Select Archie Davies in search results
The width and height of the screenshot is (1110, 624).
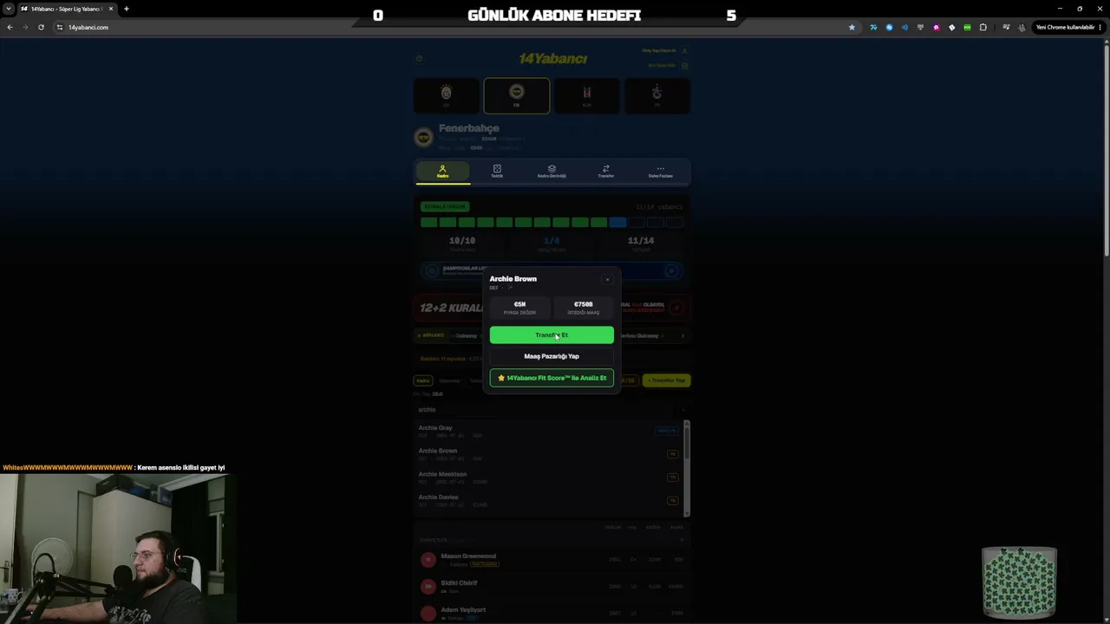click(x=548, y=500)
